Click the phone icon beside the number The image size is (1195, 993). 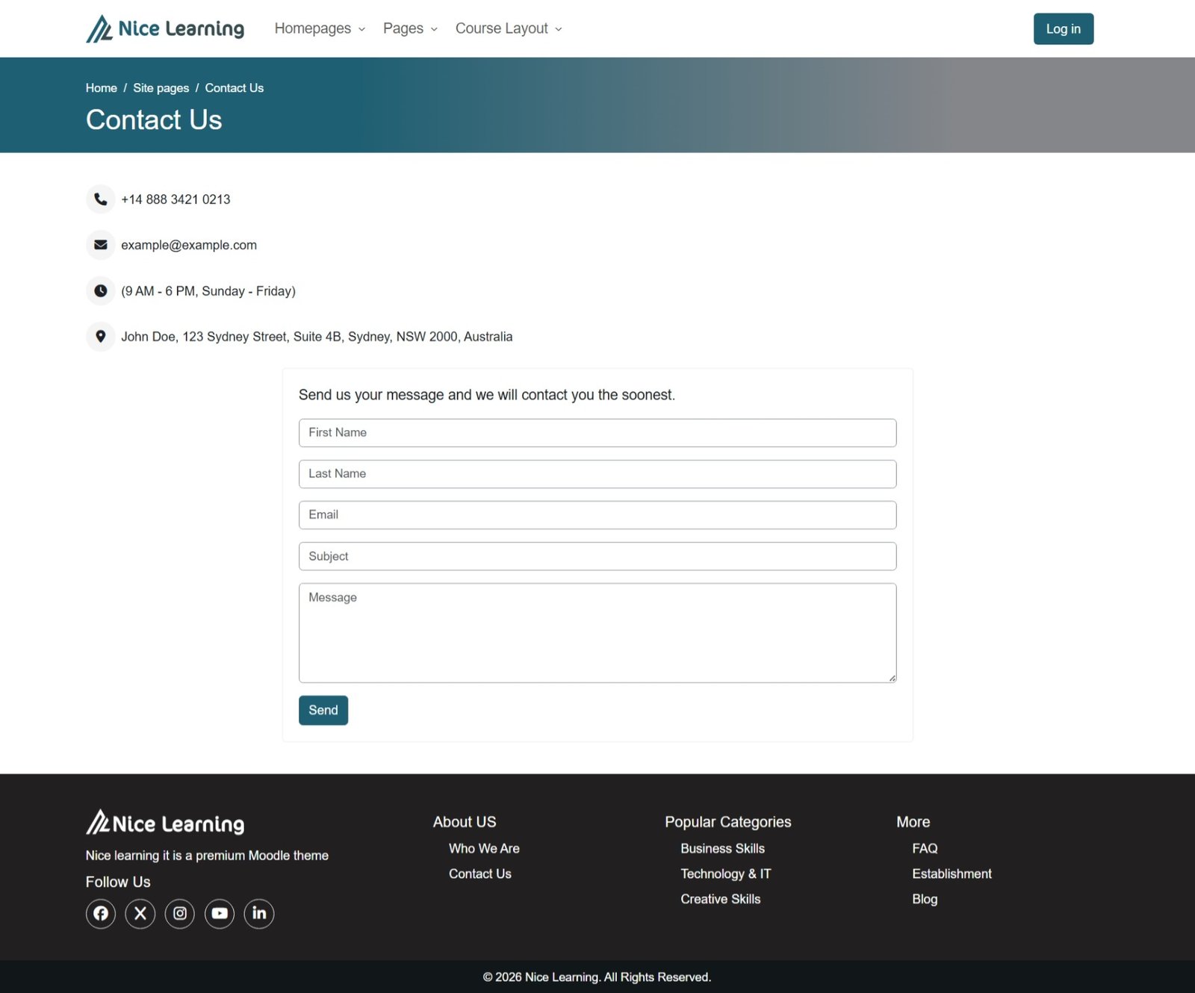point(101,199)
